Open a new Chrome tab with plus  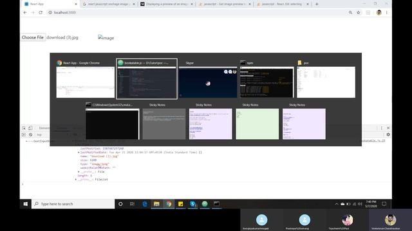coord(317,4)
